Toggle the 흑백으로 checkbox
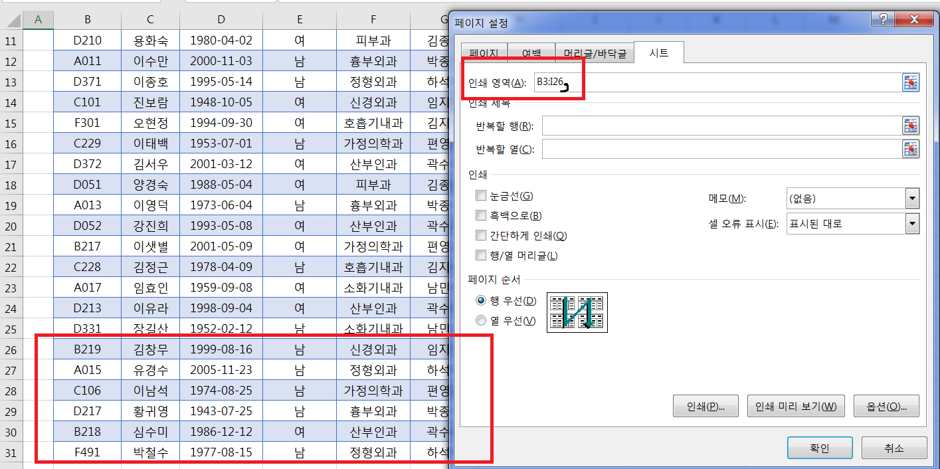The height and width of the screenshot is (469, 940). [481, 216]
